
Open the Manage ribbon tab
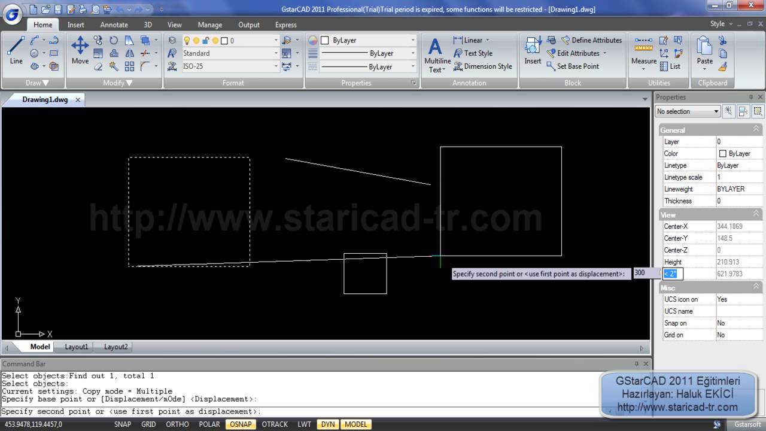pyautogui.click(x=210, y=25)
